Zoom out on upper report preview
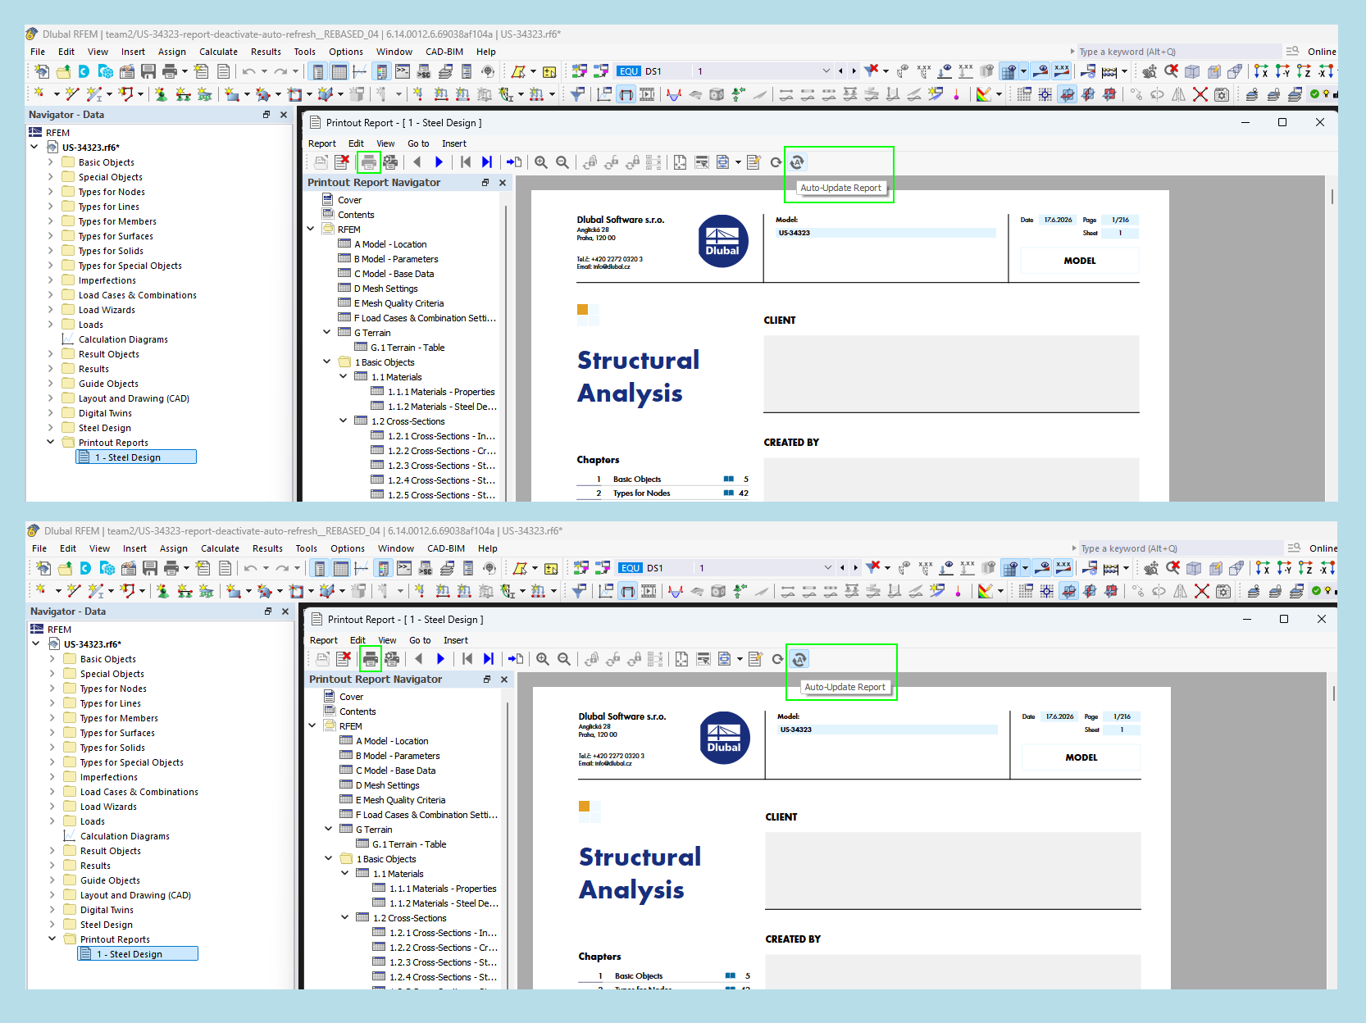The height and width of the screenshot is (1023, 1366). (562, 162)
